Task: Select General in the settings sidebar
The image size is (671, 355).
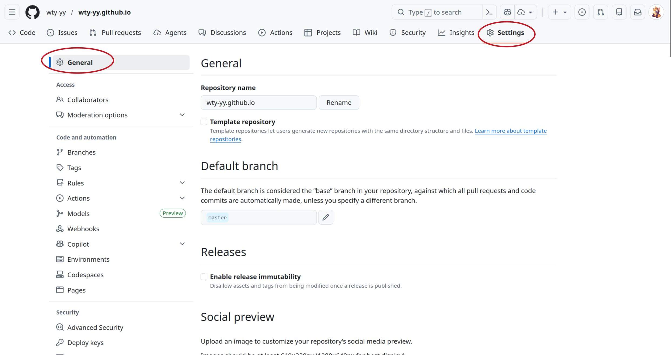Action: [121, 62]
